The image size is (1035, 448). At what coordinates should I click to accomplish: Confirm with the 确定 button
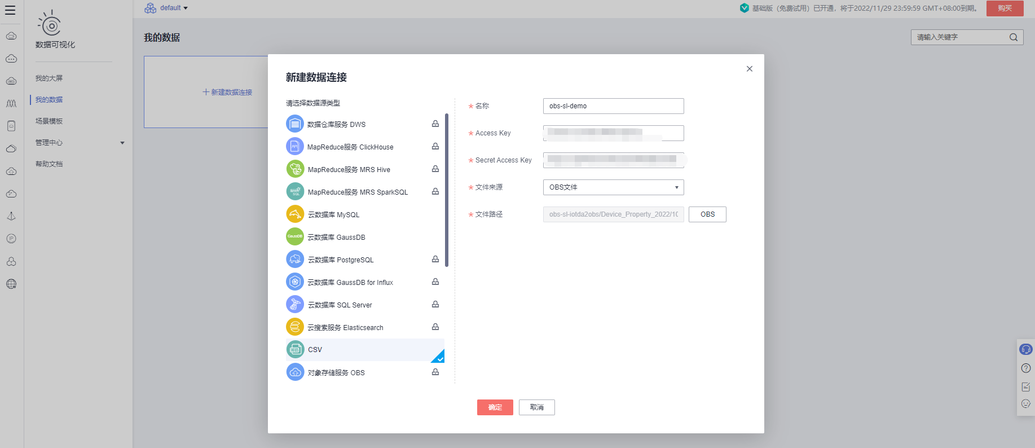(495, 407)
